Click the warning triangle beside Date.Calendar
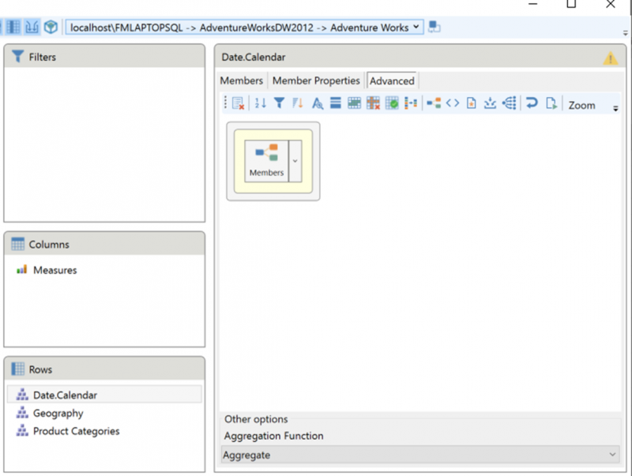The image size is (632, 476). pyautogui.click(x=609, y=57)
